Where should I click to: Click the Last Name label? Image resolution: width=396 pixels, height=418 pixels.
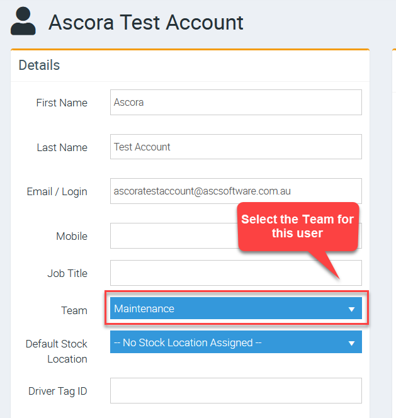click(62, 147)
